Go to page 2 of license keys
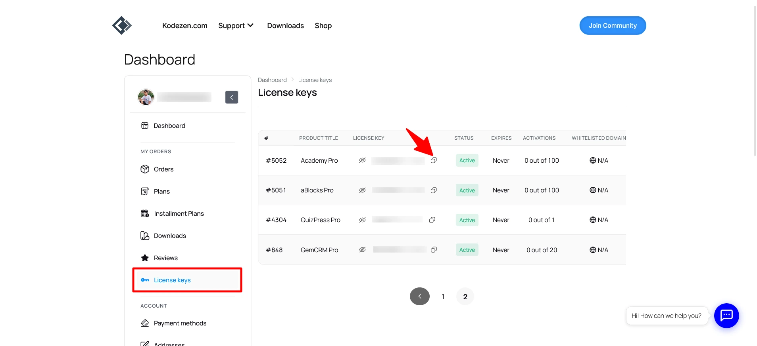The width and height of the screenshot is (757, 346). point(465,297)
